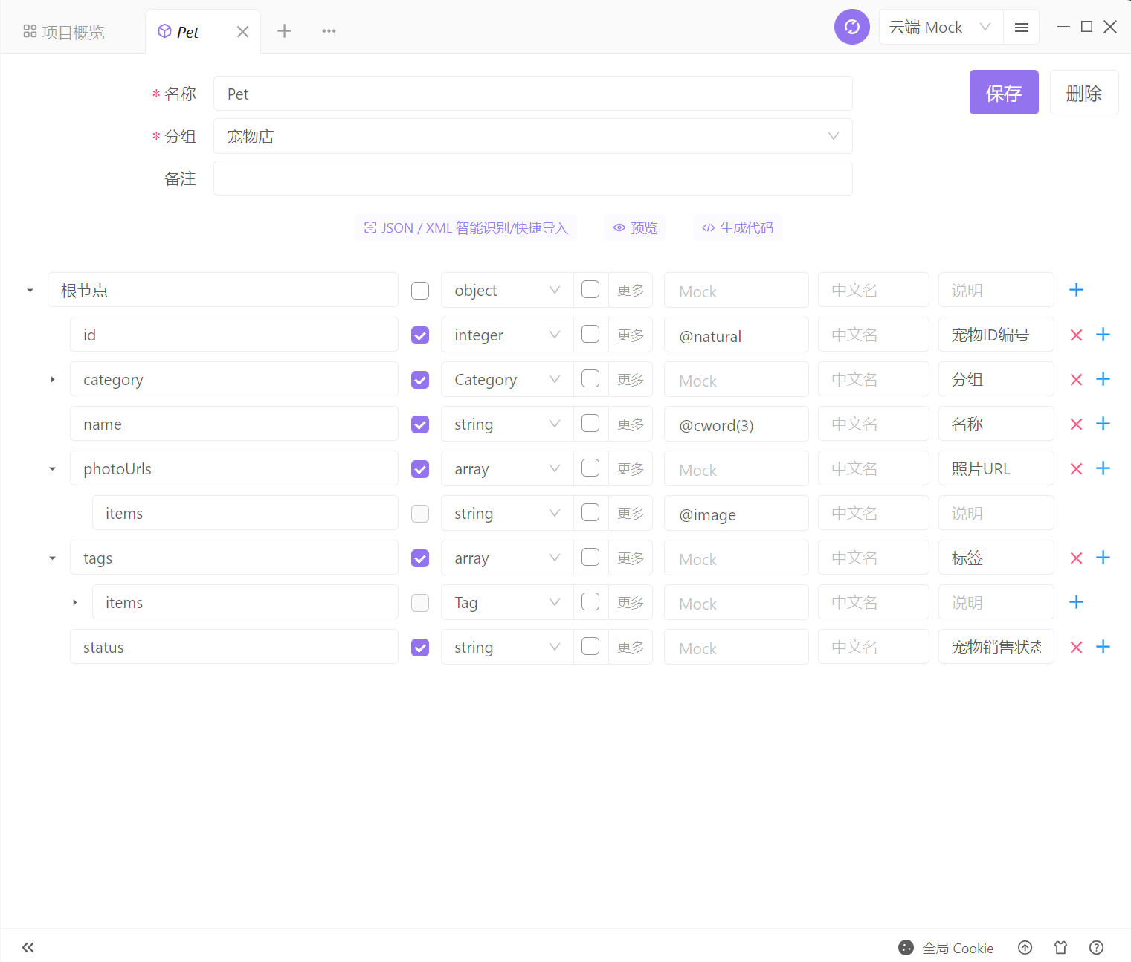The height and width of the screenshot is (962, 1131).
Task: Open JSON / XML 智能识别 import
Action: [x=465, y=227]
